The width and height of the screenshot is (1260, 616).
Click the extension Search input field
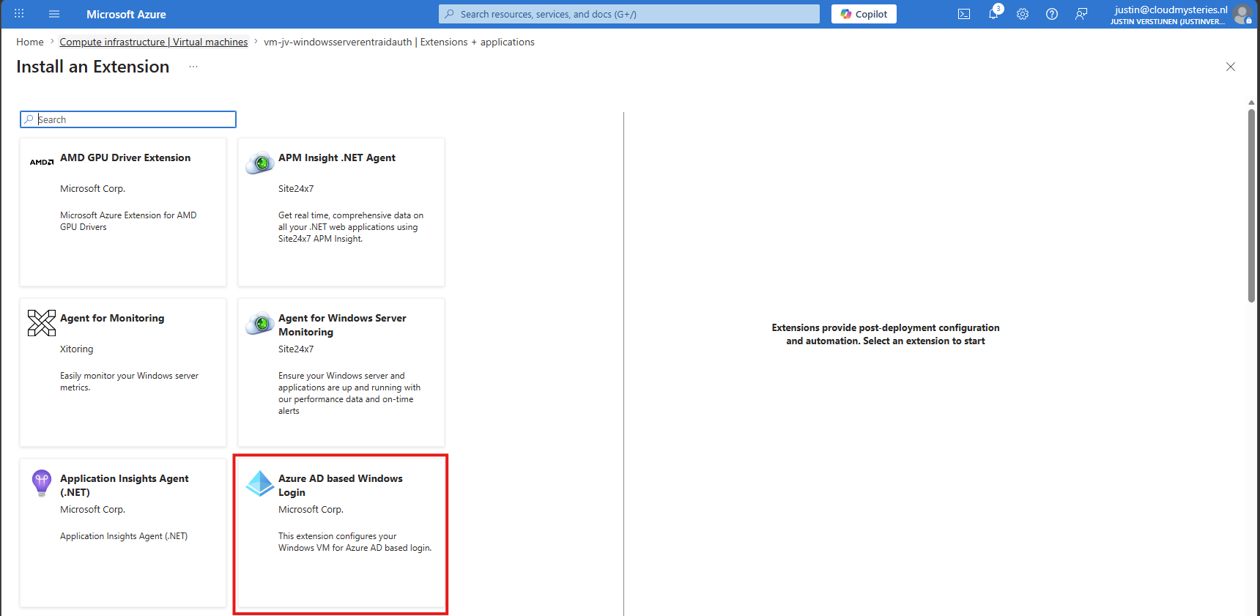128,119
